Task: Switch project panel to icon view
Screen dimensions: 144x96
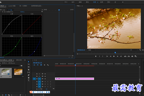Action: (6, 95)
